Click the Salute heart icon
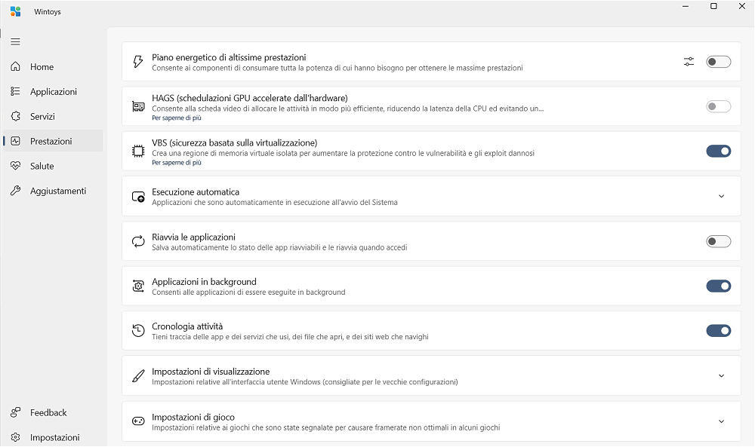Image resolution: width=755 pixels, height=447 pixels. [15, 166]
